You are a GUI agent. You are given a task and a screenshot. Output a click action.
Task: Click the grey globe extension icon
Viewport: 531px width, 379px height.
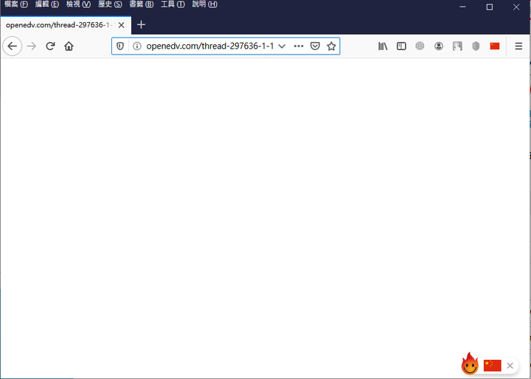420,46
